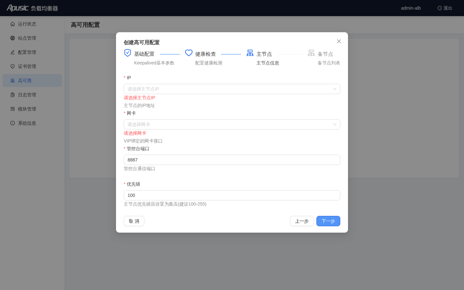Viewport: 464px width, 290px height.
Task: Expand the IP dropdown arrow chevron
Action: pyautogui.click(x=335, y=89)
